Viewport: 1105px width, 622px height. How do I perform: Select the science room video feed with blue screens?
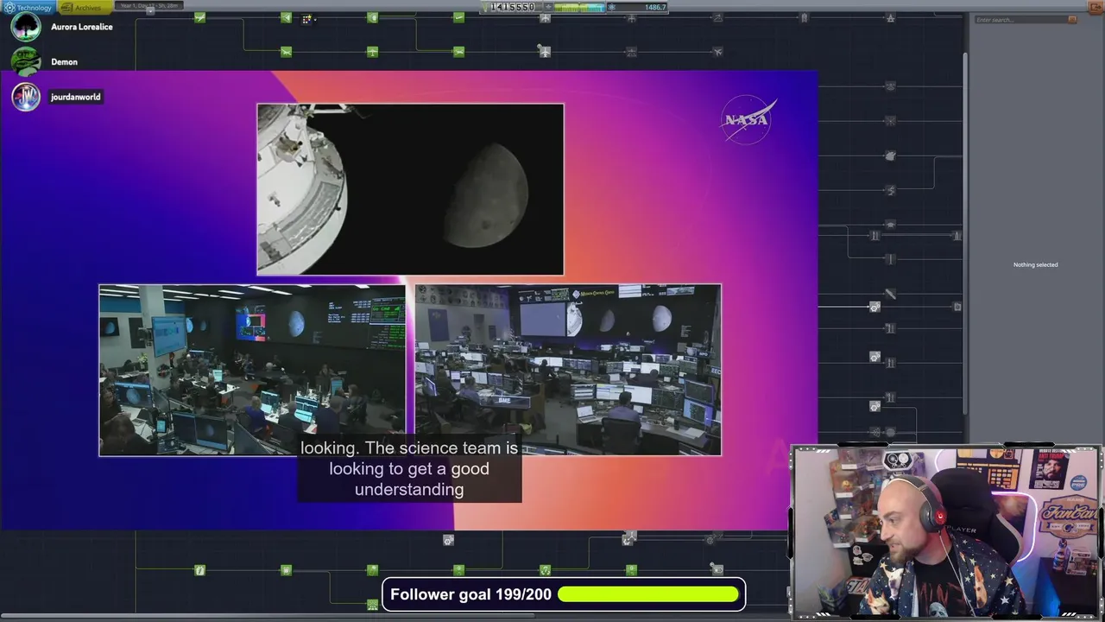[251, 370]
